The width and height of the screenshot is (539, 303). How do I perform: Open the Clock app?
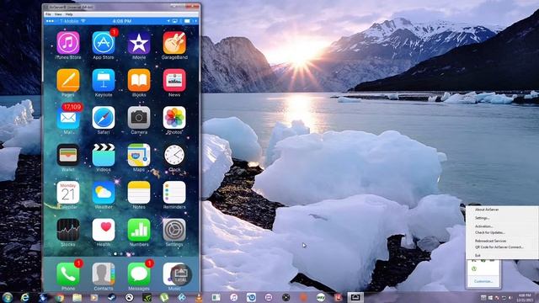(174, 155)
